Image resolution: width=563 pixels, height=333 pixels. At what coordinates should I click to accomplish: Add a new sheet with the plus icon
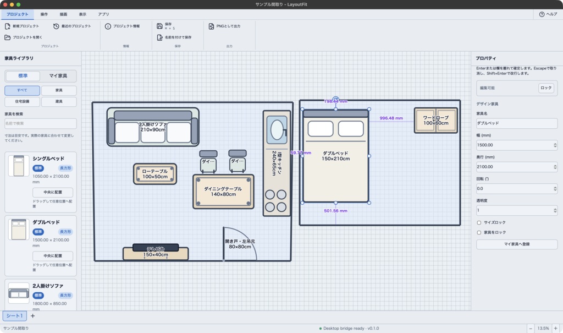point(32,316)
